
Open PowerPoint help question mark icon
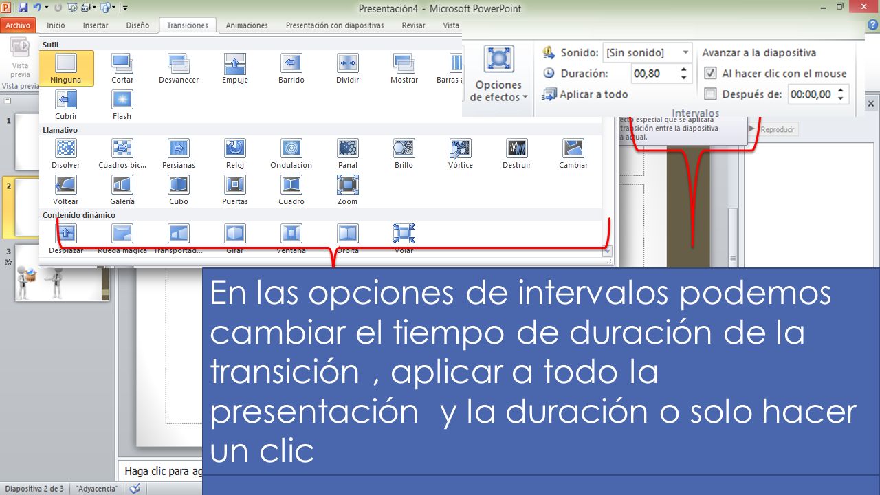(873, 25)
